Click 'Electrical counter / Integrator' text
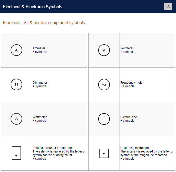The width and height of the screenshot is (176, 172). coord(52,148)
